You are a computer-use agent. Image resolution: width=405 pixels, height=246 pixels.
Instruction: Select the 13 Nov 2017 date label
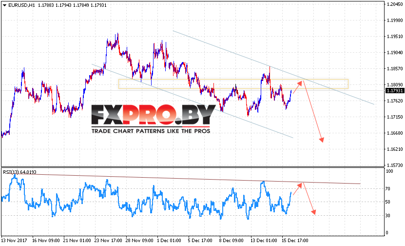pos(14,241)
